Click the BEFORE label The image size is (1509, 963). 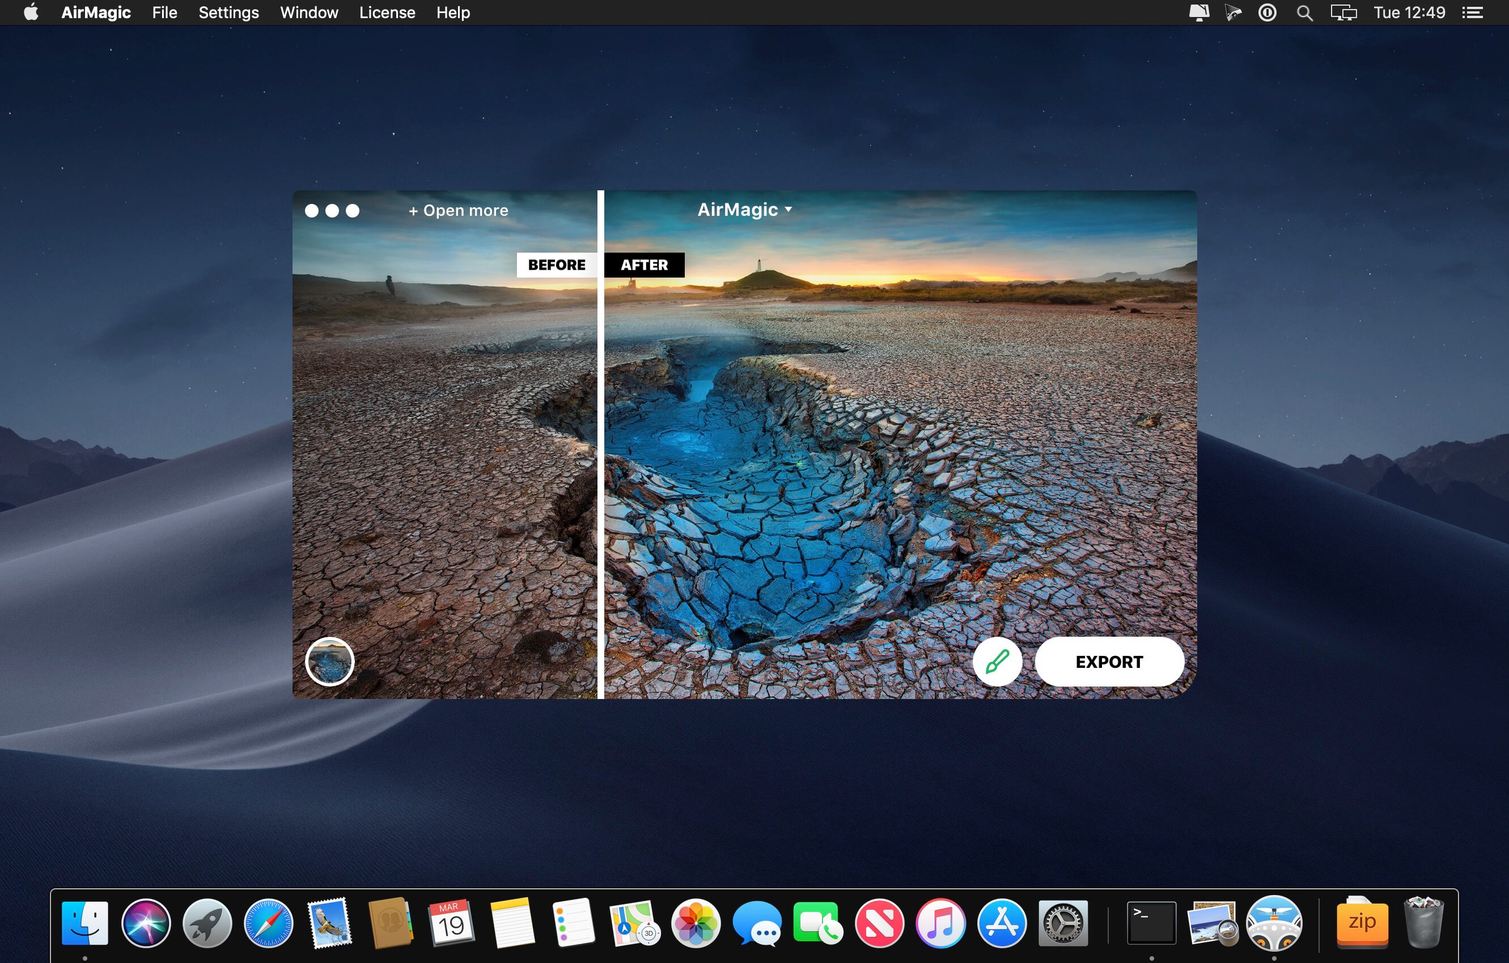tap(557, 265)
